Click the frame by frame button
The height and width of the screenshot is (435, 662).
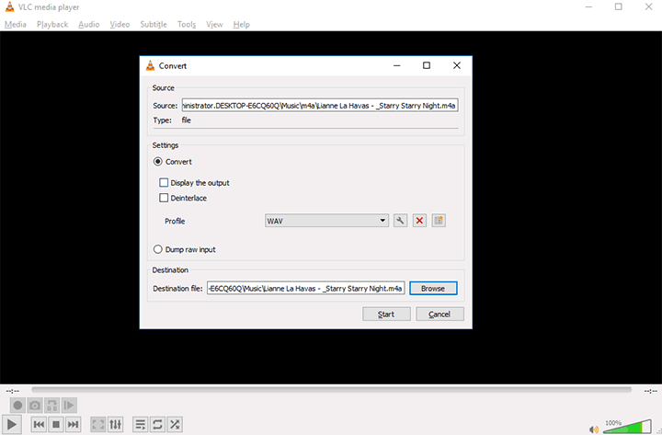tap(69, 406)
